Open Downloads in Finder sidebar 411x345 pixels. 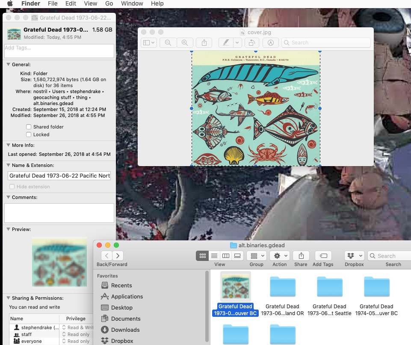pos(120,330)
